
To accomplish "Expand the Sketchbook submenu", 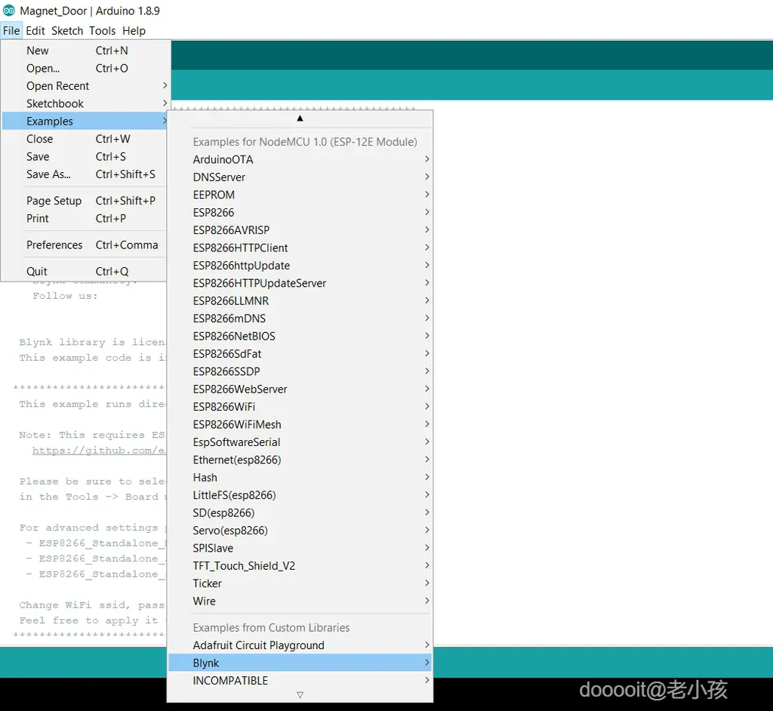I will coord(85,103).
